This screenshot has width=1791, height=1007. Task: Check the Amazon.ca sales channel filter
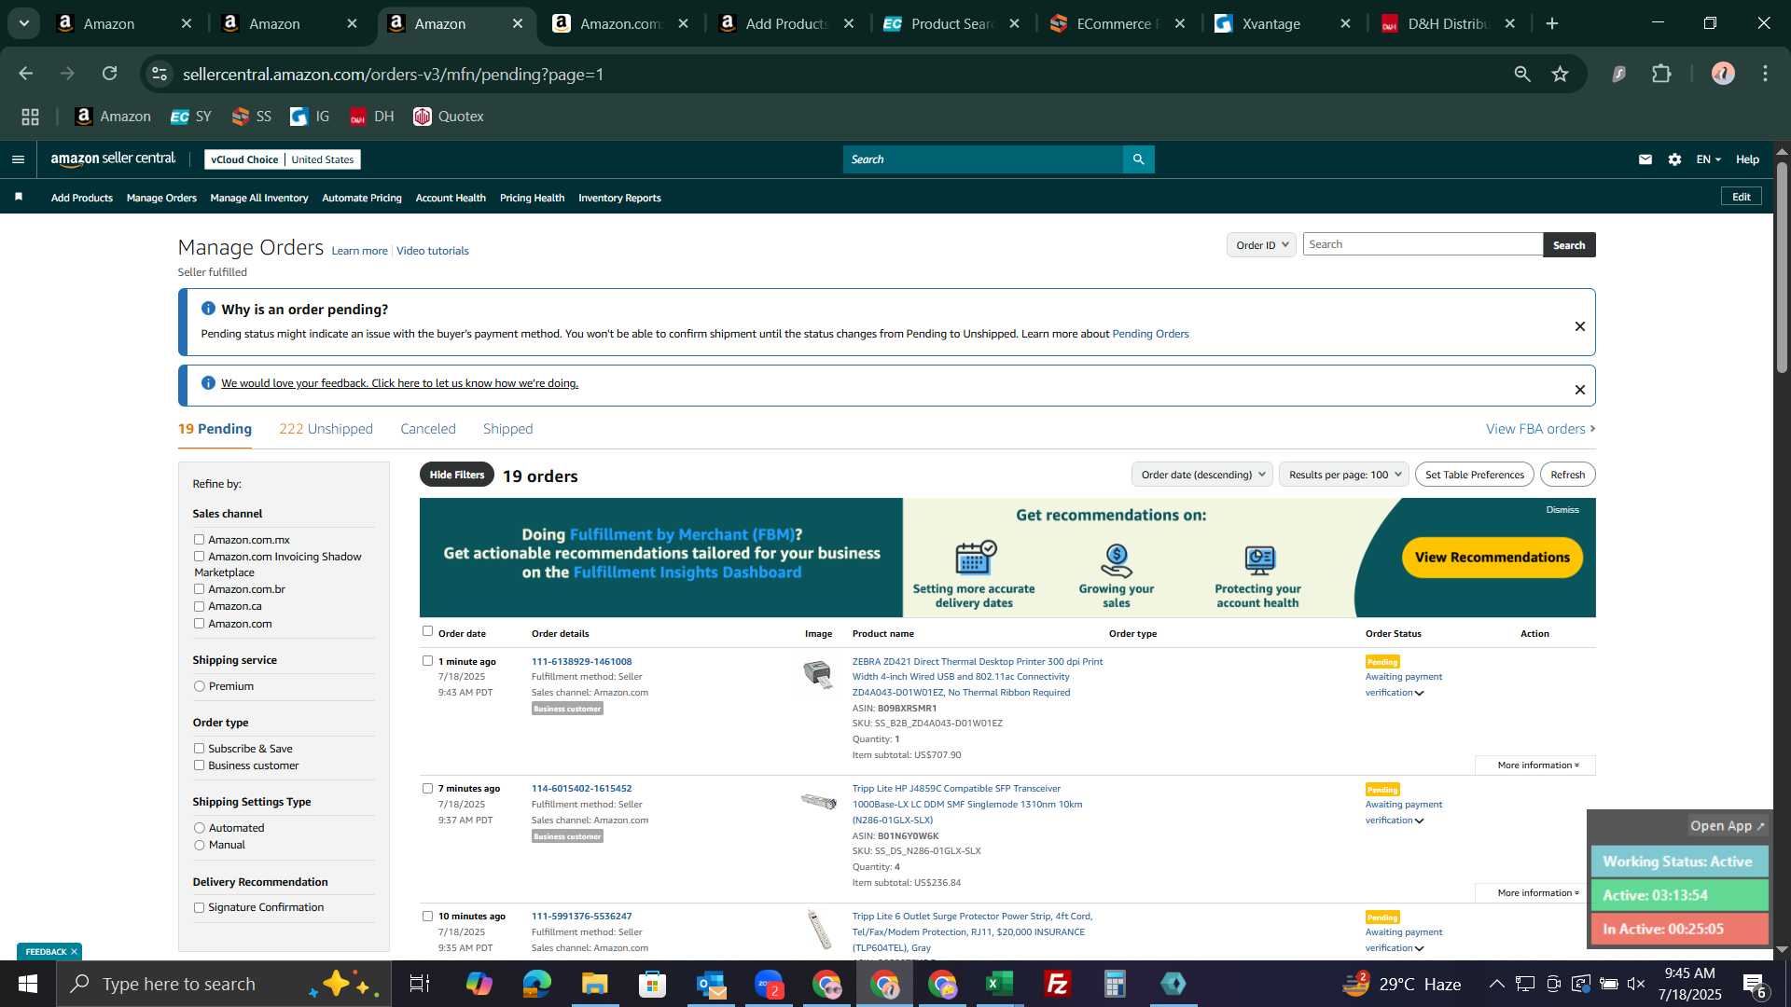click(199, 607)
